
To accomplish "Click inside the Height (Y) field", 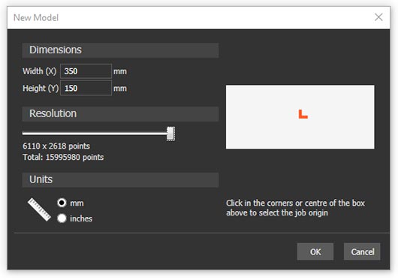I will pos(86,88).
